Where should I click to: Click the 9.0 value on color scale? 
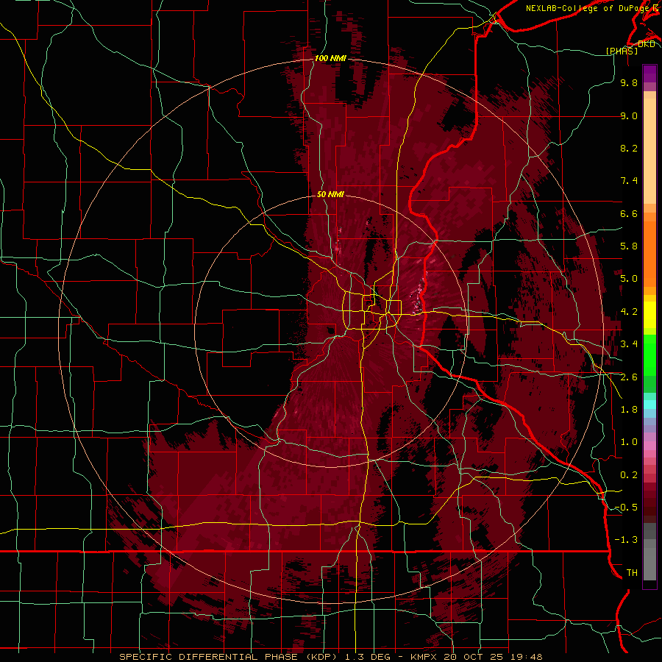pyautogui.click(x=629, y=115)
